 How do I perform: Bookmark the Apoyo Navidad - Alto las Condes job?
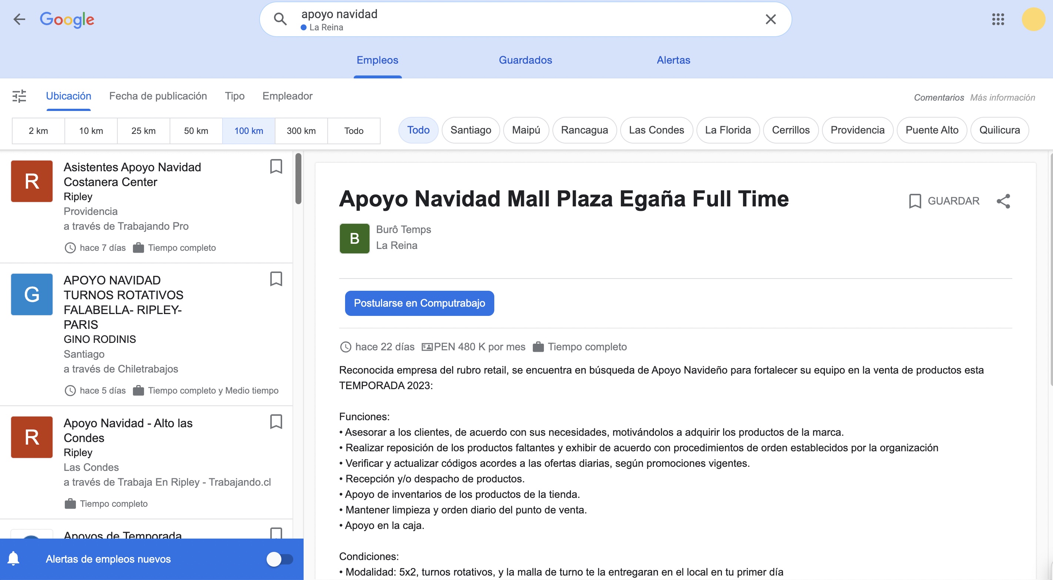[x=276, y=422]
